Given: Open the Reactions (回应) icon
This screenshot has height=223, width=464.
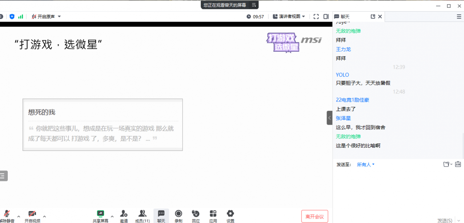Looking at the screenshot, I should click(196, 214).
